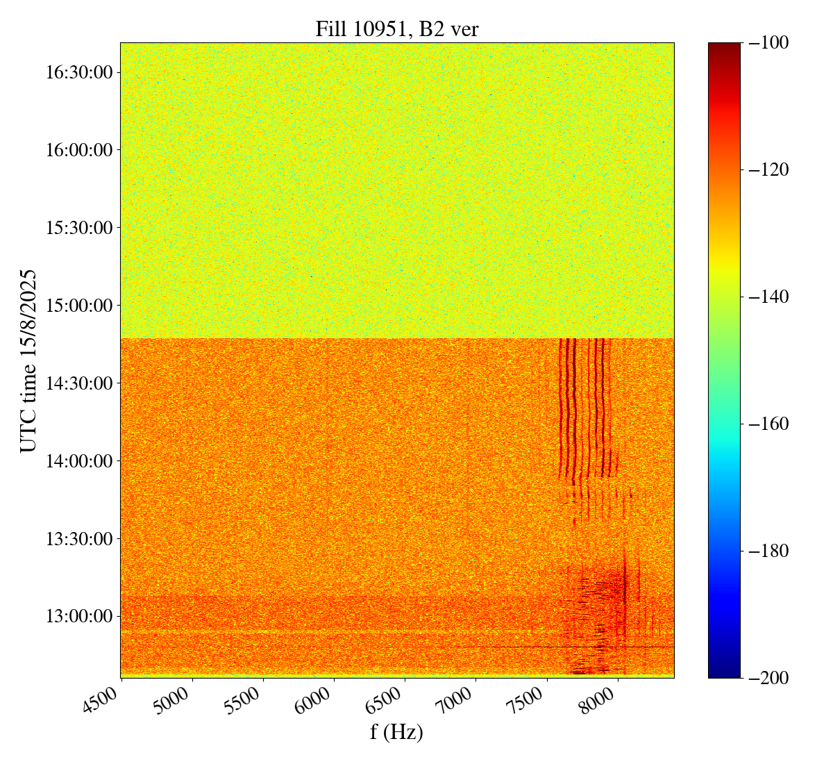Click the dark red vertical lines near 7700 Hz
The width and height of the screenshot is (833, 764).
click(567, 403)
